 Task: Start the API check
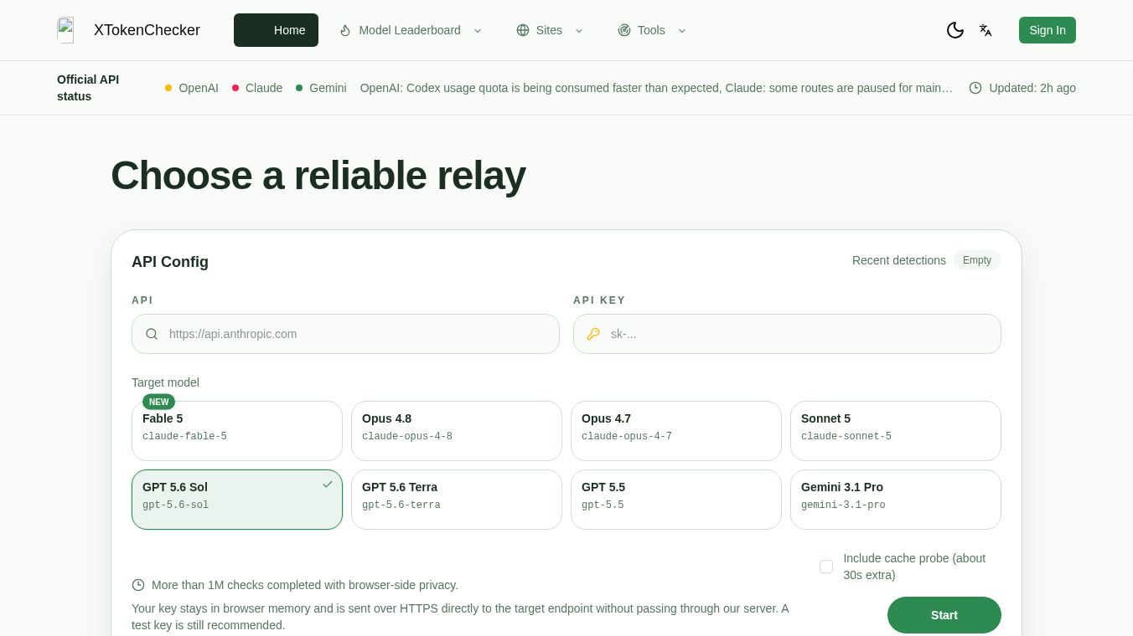click(x=944, y=615)
